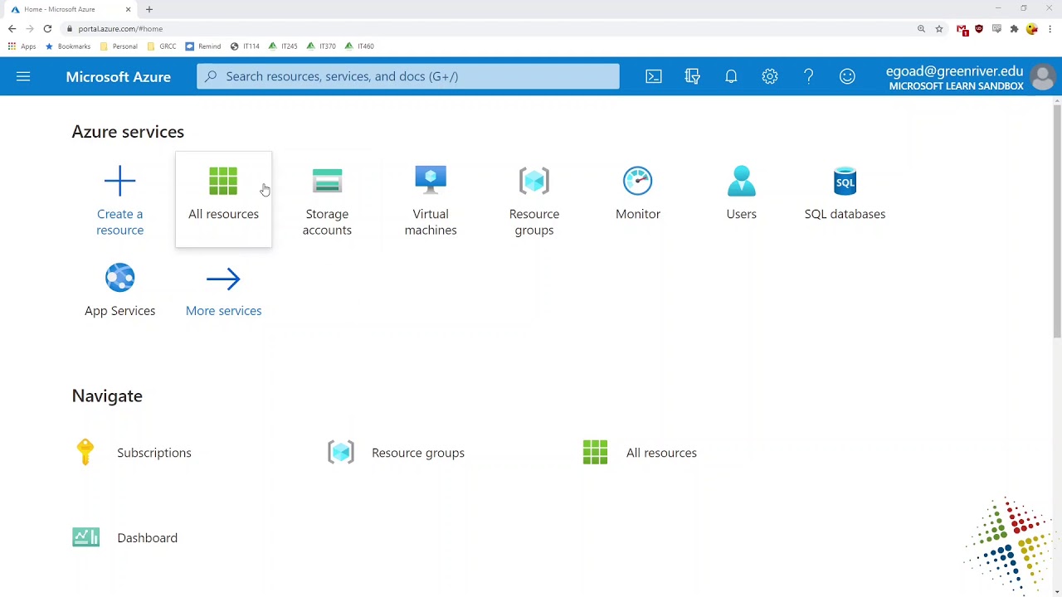Open the Users service
This screenshot has width=1062, height=597.
[742, 193]
